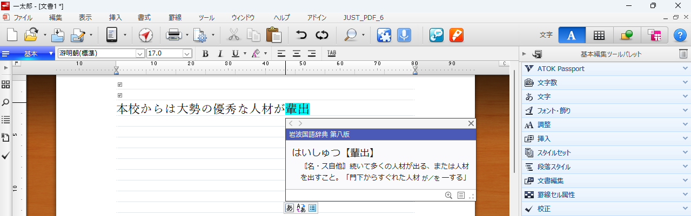Open the ツール menu
This screenshot has width=691, height=216.
(206, 17)
